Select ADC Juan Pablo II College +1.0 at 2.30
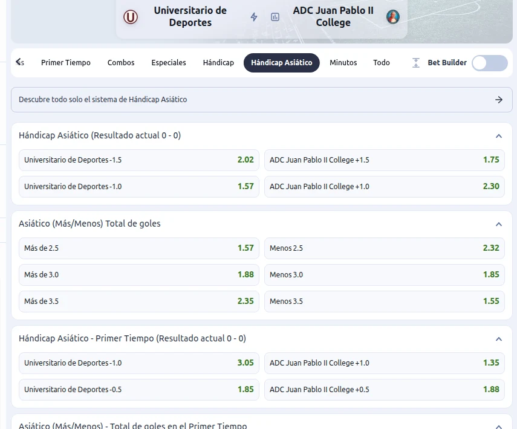Screen dimensions: 517x429 (385, 187)
